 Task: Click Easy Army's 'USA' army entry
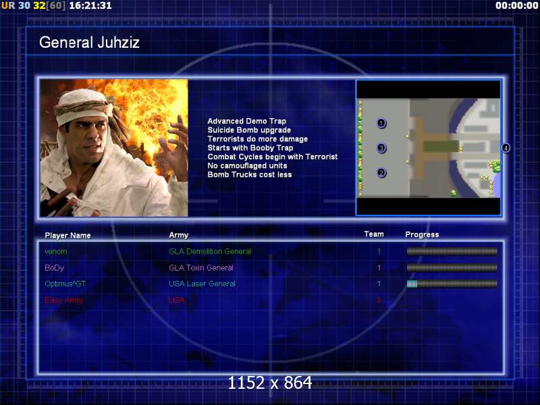[177, 300]
